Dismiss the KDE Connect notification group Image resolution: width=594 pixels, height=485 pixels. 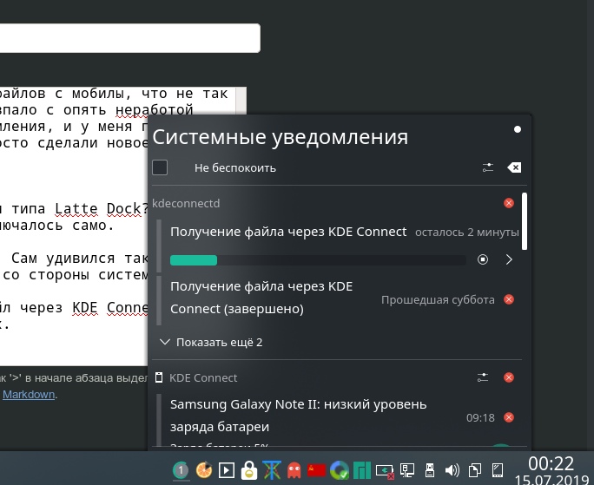509,377
